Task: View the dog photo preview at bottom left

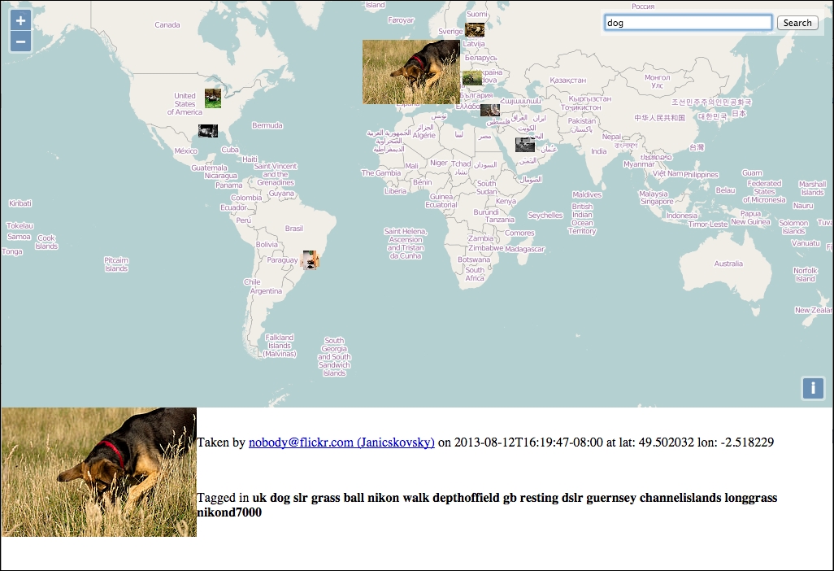Action: pos(98,472)
